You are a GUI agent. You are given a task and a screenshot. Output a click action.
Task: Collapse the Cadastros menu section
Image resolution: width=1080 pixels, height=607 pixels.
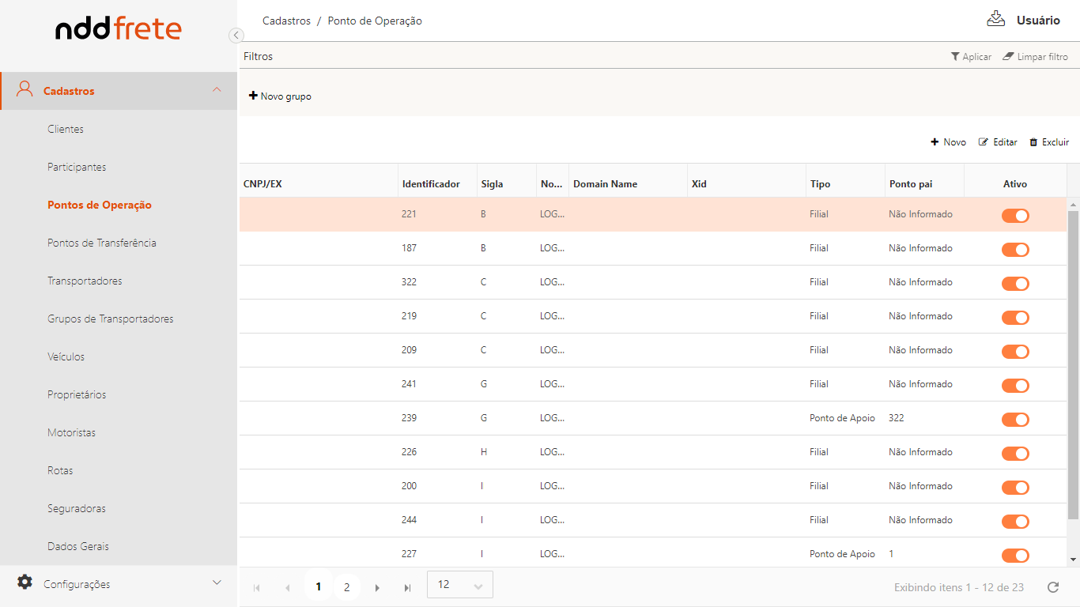pyautogui.click(x=217, y=91)
